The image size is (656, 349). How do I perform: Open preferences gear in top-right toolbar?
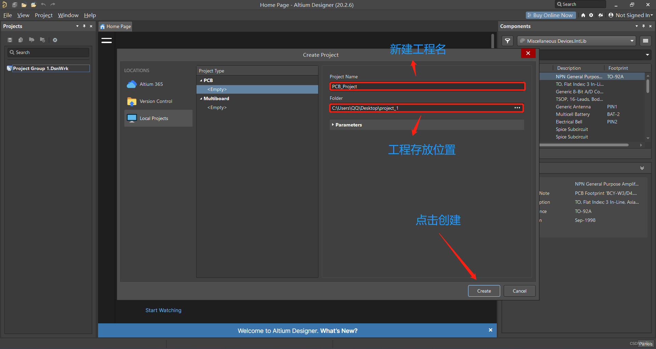click(591, 15)
